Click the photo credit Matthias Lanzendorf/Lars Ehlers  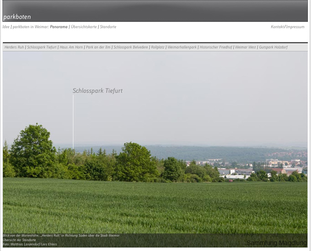30,244
